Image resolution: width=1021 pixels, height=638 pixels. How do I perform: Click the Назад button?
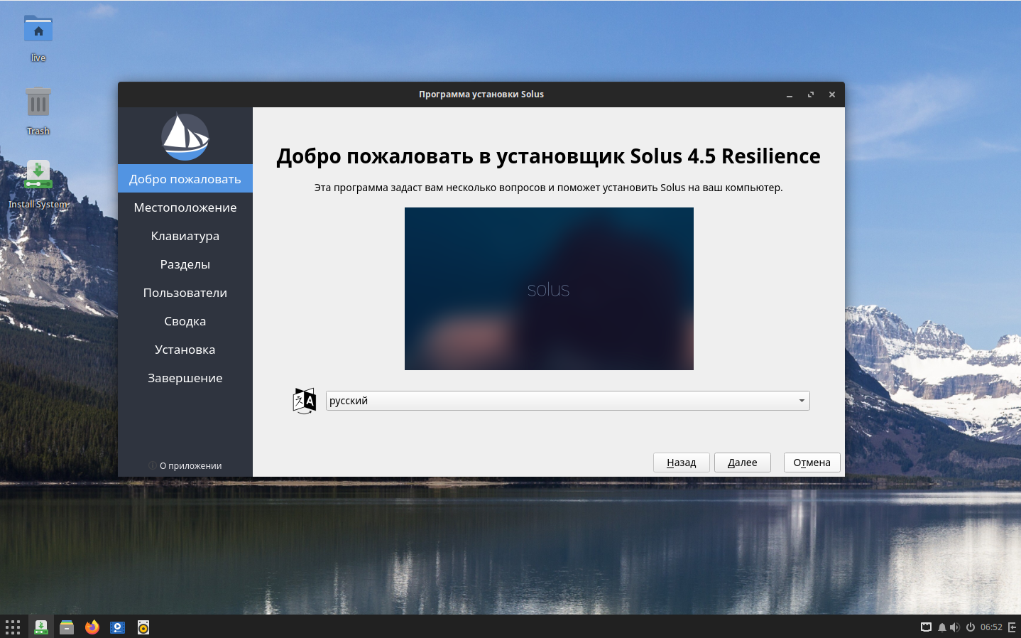click(x=681, y=463)
